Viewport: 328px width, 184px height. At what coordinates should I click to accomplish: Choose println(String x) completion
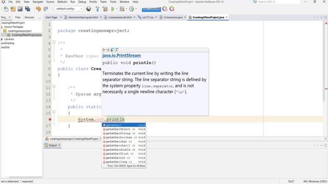click(124, 133)
